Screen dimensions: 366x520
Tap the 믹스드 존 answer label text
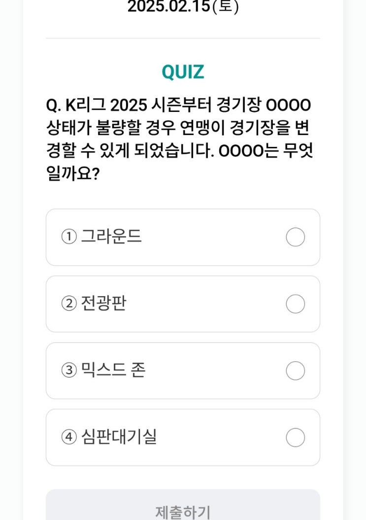click(113, 370)
